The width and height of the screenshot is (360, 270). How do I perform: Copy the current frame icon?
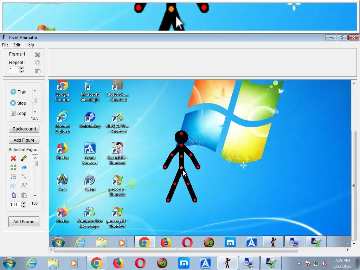click(38, 63)
